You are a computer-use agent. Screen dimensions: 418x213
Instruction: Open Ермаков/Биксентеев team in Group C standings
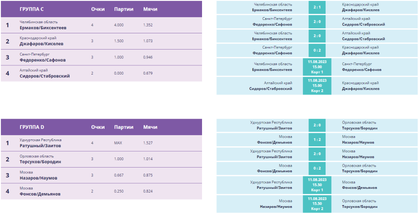click(43, 28)
